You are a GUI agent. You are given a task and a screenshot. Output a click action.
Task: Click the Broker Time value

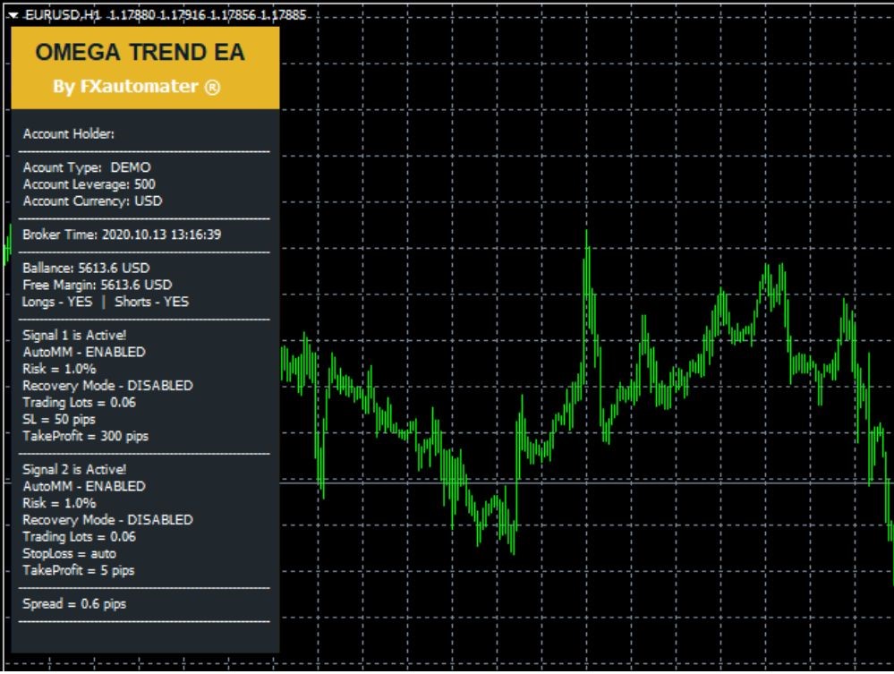click(x=161, y=235)
